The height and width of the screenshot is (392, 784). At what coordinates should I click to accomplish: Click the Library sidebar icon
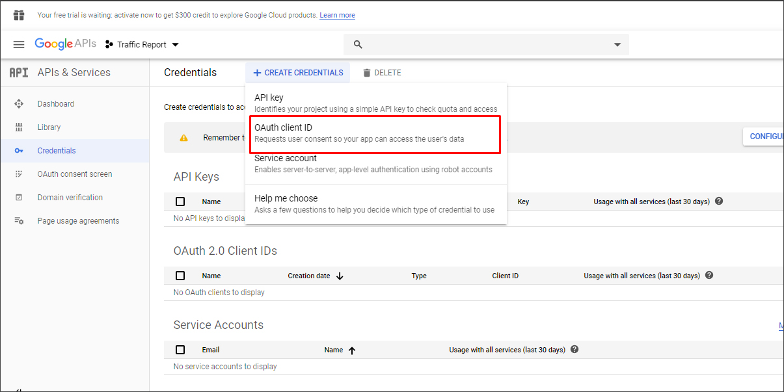(19, 127)
